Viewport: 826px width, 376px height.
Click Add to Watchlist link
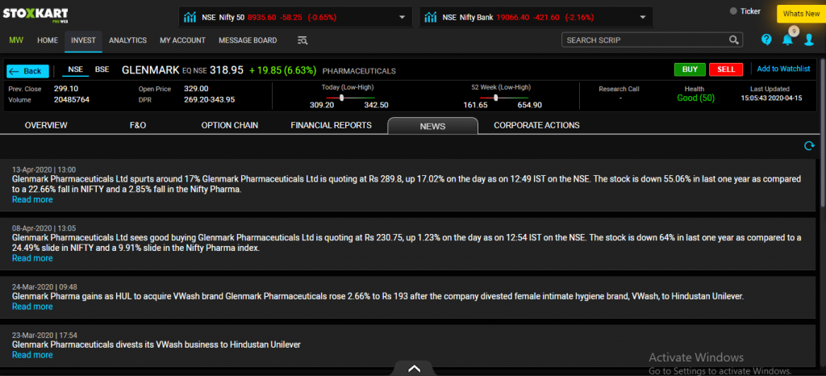click(x=783, y=69)
